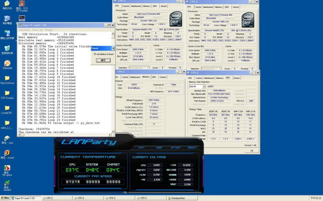
Task: Switch to Mainboard tab in left CPU-Z window
Action: point(136,6)
